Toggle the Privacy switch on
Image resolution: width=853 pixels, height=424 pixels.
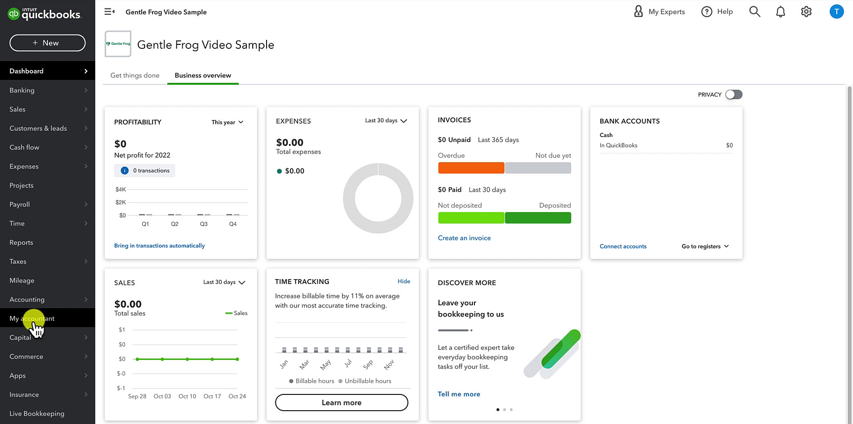734,95
